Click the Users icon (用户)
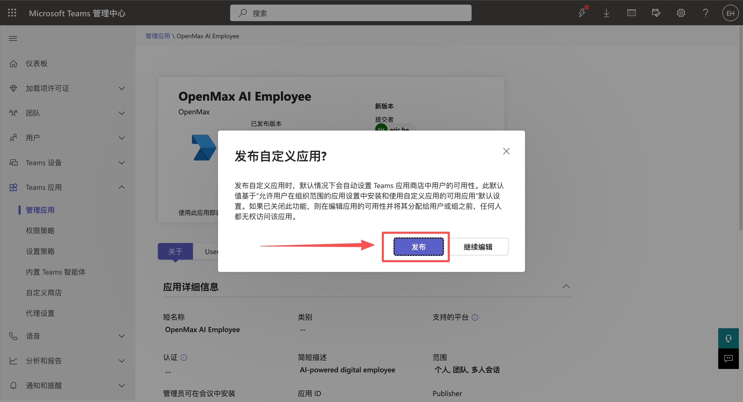743x402 pixels. click(x=13, y=138)
